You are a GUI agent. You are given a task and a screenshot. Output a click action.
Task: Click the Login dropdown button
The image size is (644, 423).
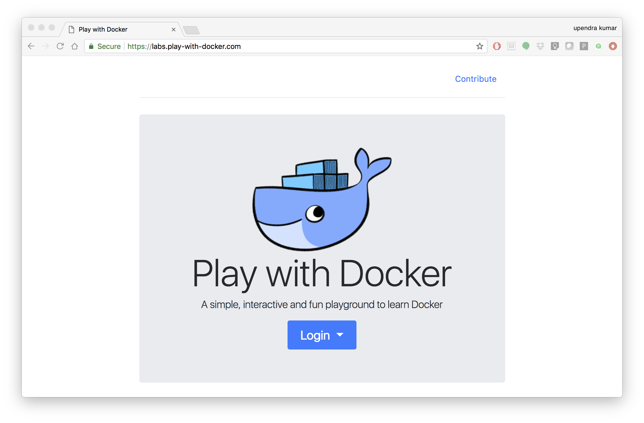click(x=322, y=335)
